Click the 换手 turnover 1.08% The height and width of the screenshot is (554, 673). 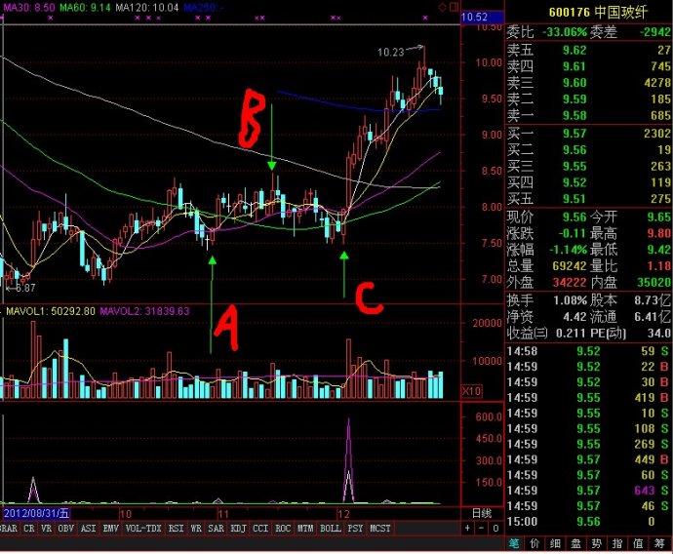tap(570, 300)
